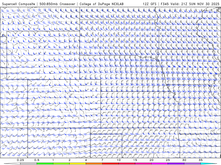
Task: Select the cyan above-35 color bar arrow
Action: coord(209,164)
